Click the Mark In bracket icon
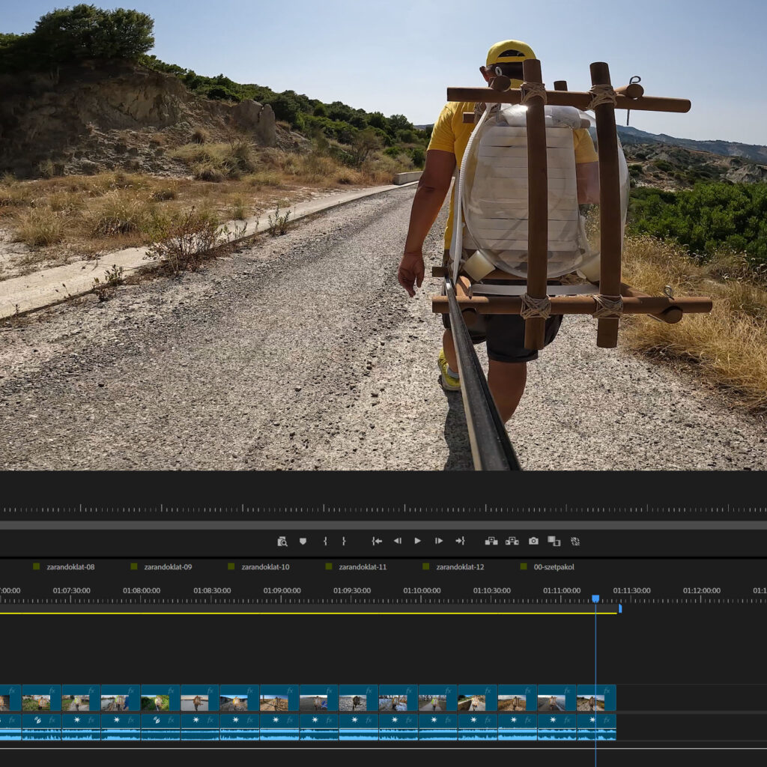 point(325,541)
